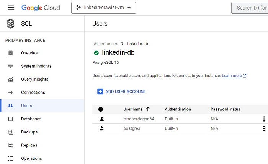
Task: Open the Overview page
Action: pos(30,53)
